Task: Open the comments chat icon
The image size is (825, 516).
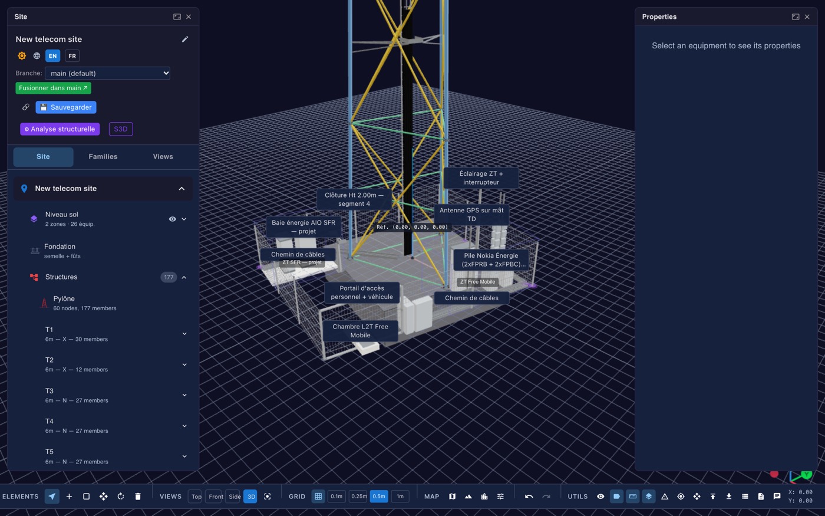Action: 777,497
